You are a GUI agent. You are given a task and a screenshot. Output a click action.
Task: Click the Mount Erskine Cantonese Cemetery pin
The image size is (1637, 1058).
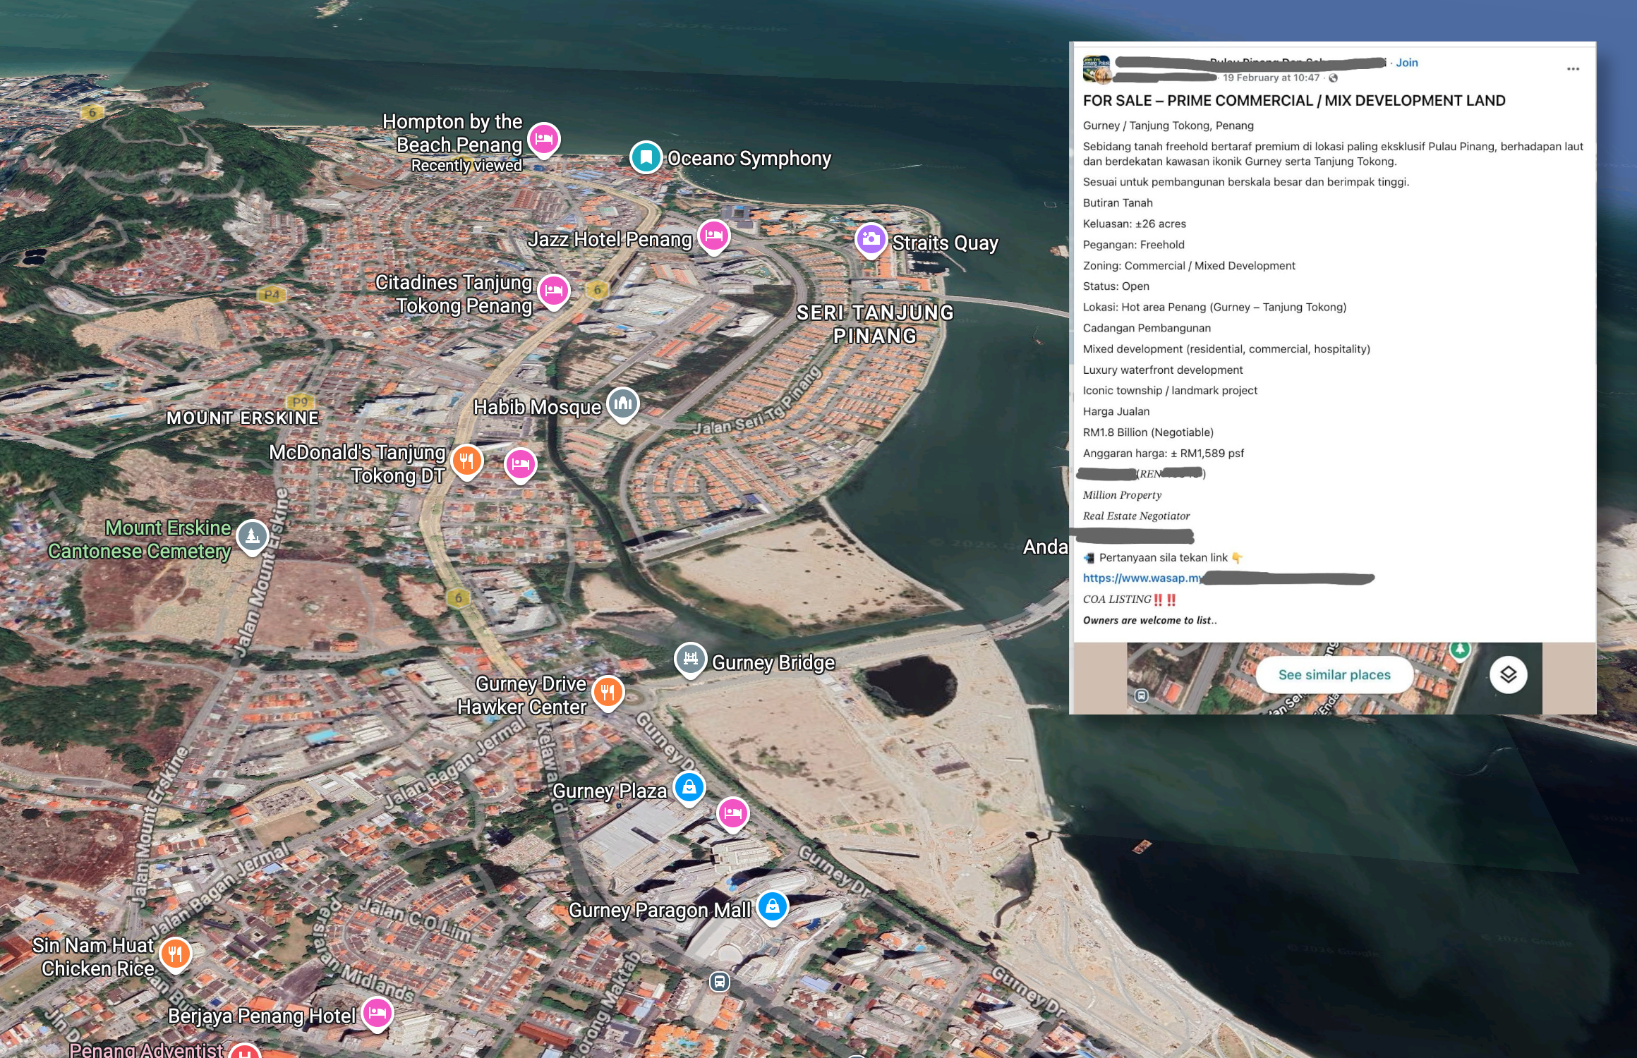pyautogui.click(x=252, y=536)
